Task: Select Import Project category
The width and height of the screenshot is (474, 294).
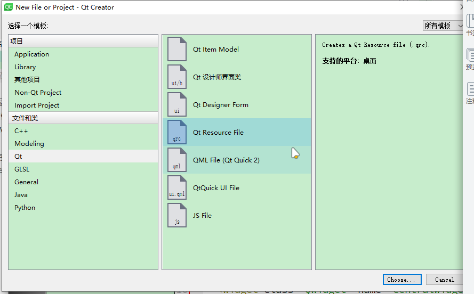Action: (x=83, y=105)
